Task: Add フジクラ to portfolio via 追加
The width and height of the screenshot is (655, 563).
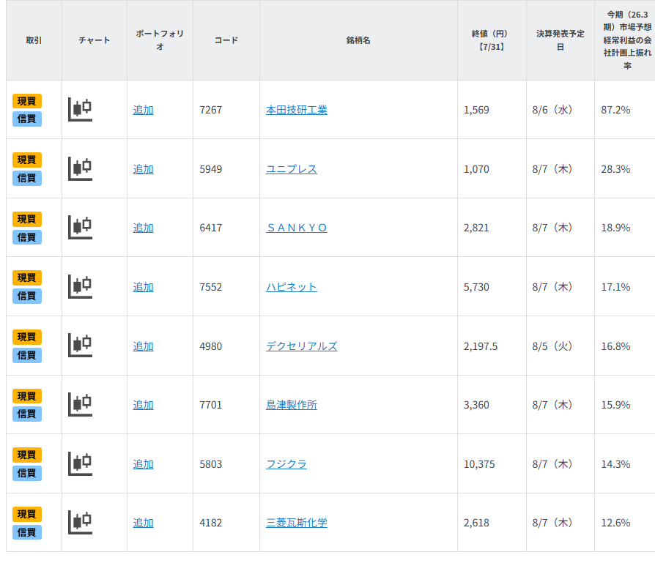Action: pos(144,464)
